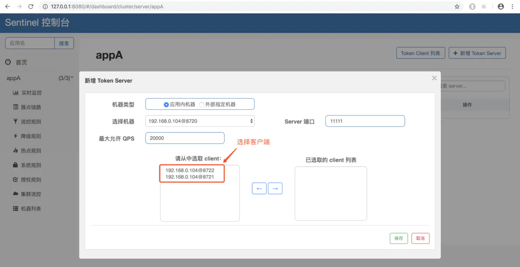Reload the current browser page
Screen dimensions: 520x267
click(x=31, y=7)
